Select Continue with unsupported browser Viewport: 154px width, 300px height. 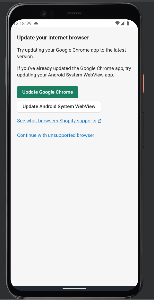point(56,135)
